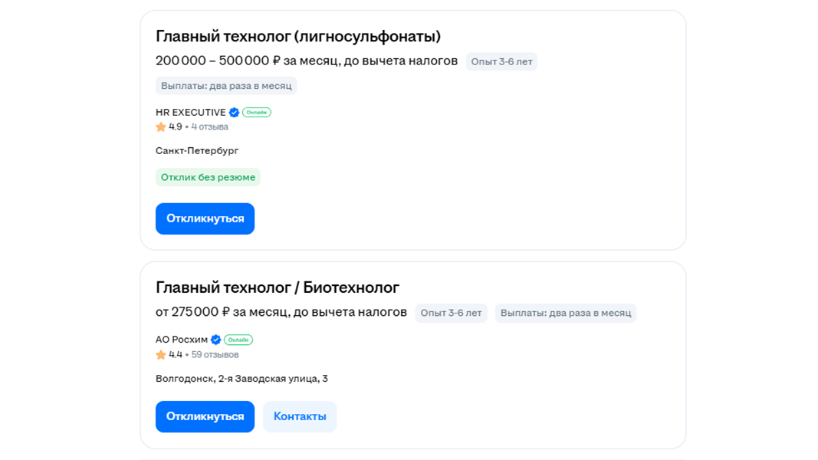Click the Санкт-Петербург location text
Image resolution: width=818 pixels, height=460 pixels.
[x=197, y=151]
